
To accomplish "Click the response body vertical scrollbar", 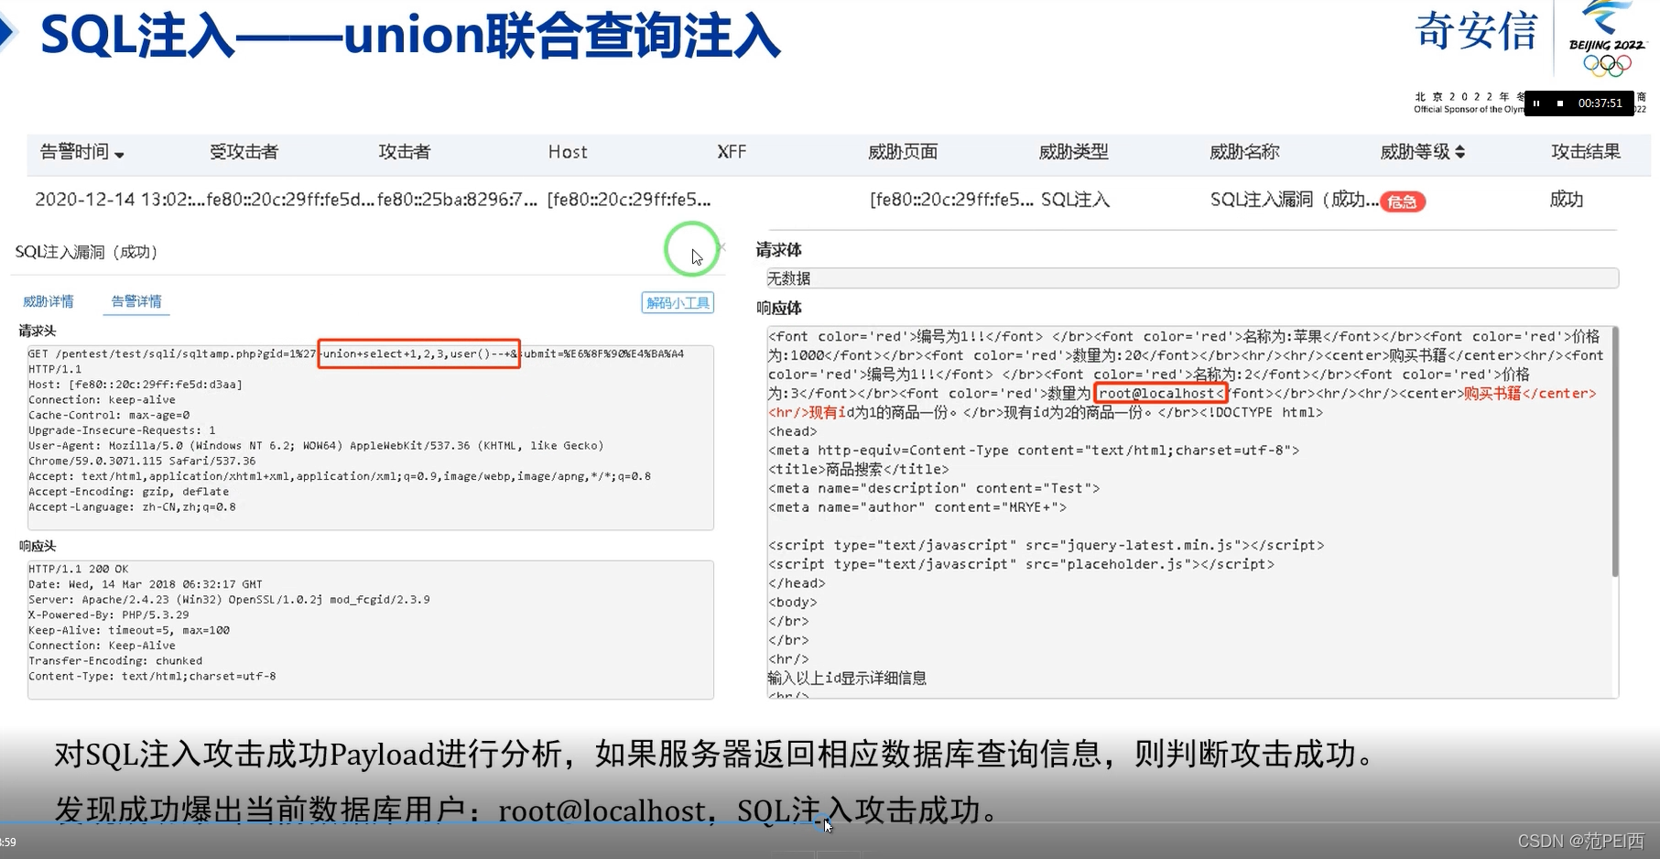I will click(1614, 453).
